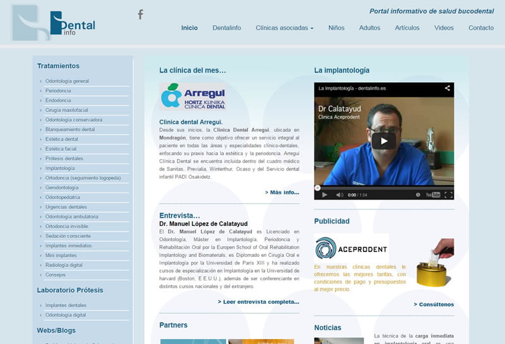The image size is (505, 344).
Task: Open 'Odontopediatría' treatment link
Action: click(62, 197)
